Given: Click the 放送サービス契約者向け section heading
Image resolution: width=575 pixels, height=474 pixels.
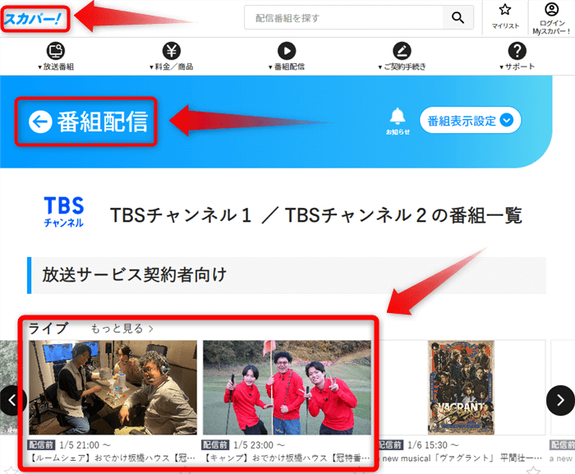Looking at the screenshot, I should tap(134, 274).
